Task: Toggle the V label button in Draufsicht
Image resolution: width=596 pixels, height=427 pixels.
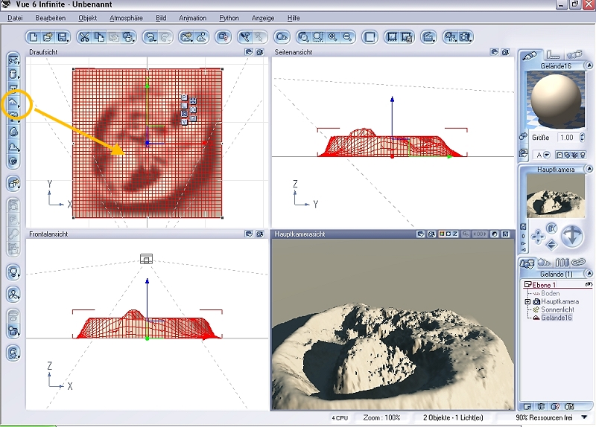Action: [x=184, y=121]
